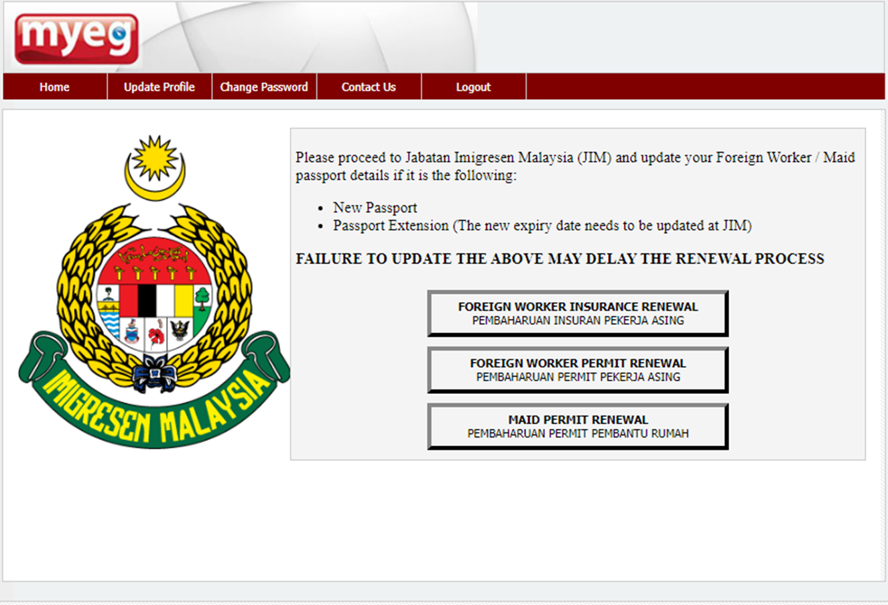888x605 pixels.
Task: Choose Foreign Worker Insurance Renewal button
Action: click(x=578, y=314)
